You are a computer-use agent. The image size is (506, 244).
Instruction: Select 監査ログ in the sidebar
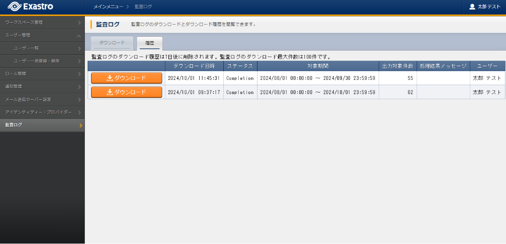(42, 125)
